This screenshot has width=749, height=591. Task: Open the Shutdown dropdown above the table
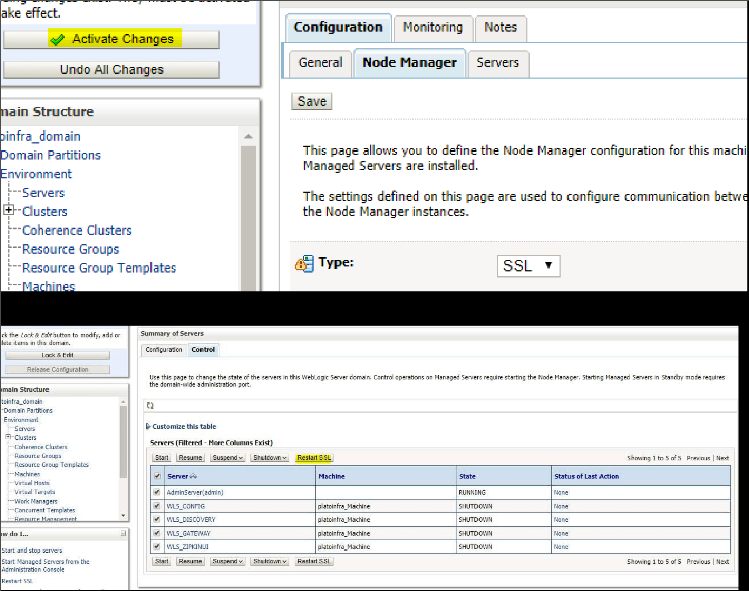pyautogui.click(x=270, y=458)
